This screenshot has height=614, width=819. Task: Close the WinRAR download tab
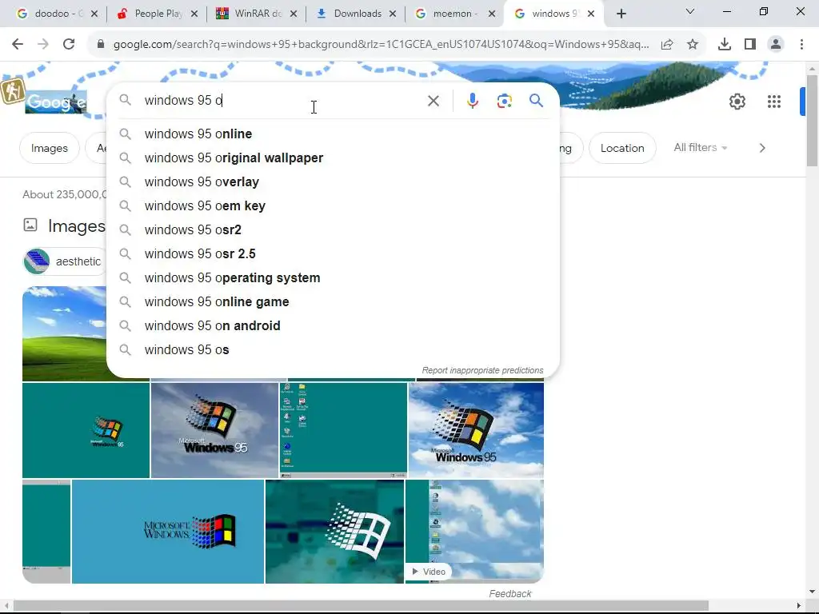[294, 14]
